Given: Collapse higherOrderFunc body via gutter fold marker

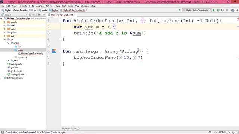Looking at the screenshot, I should pyautogui.click(x=60, y=21).
